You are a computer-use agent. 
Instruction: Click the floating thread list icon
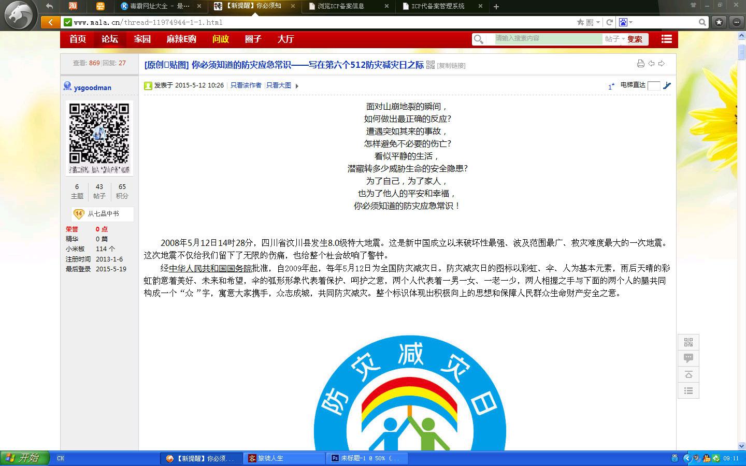[x=688, y=390]
